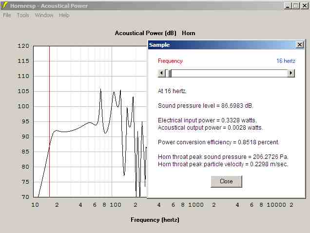Close the Sample dialog with X button
Image resolution: width=310 pixels, height=233 pixels.
[300, 45]
